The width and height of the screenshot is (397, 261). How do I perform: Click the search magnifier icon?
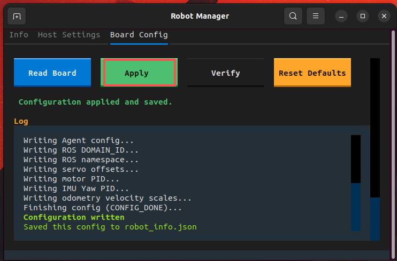[x=293, y=16]
